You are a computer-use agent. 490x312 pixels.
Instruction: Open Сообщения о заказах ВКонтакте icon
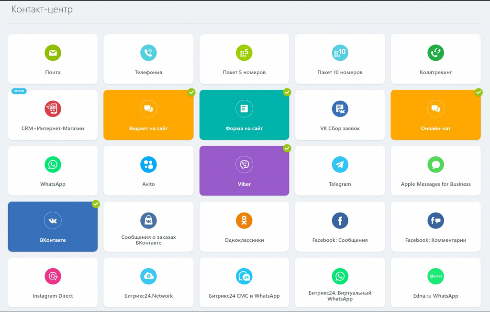(x=148, y=221)
